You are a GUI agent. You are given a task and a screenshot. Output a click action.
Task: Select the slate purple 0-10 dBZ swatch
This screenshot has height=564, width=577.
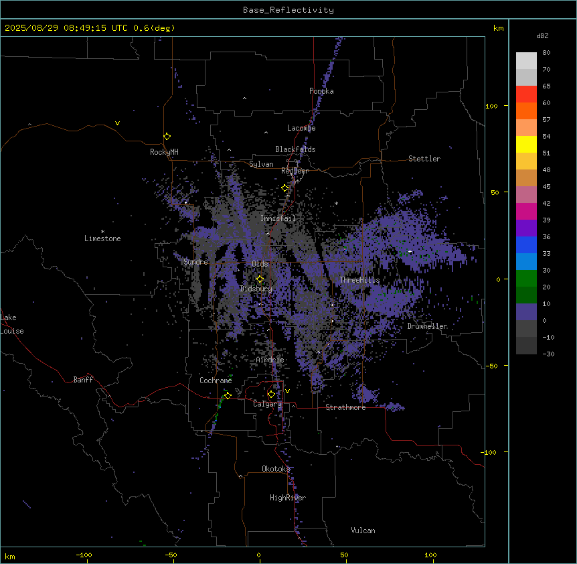[x=526, y=312]
